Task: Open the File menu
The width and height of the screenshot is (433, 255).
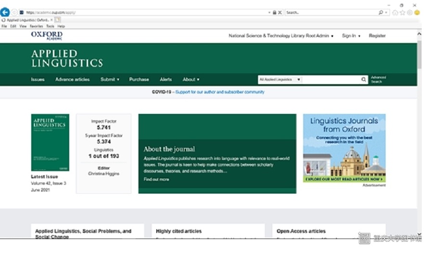Action: tap(4, 27)
